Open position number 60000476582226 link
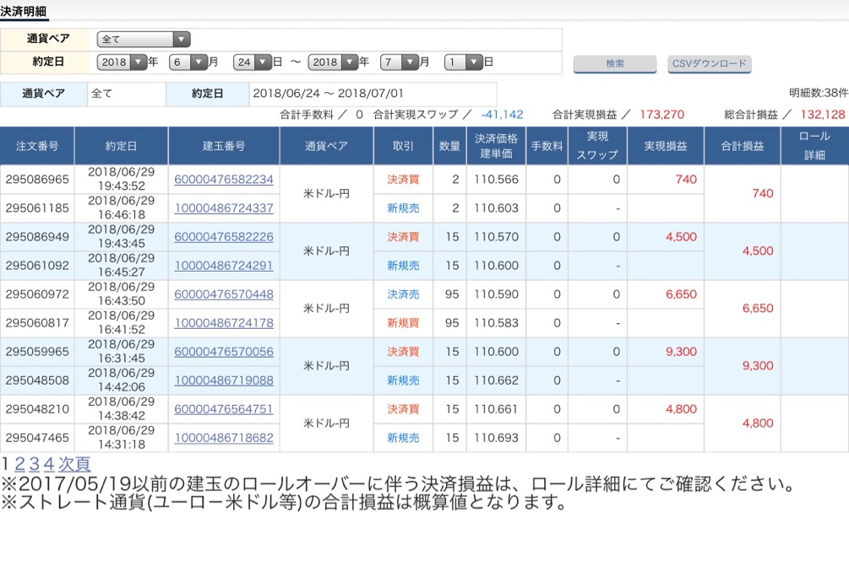The width and height of the screenshot is (849, 561). tap(224, 237)
